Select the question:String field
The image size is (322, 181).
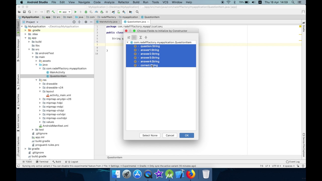[x=161, y=46]
